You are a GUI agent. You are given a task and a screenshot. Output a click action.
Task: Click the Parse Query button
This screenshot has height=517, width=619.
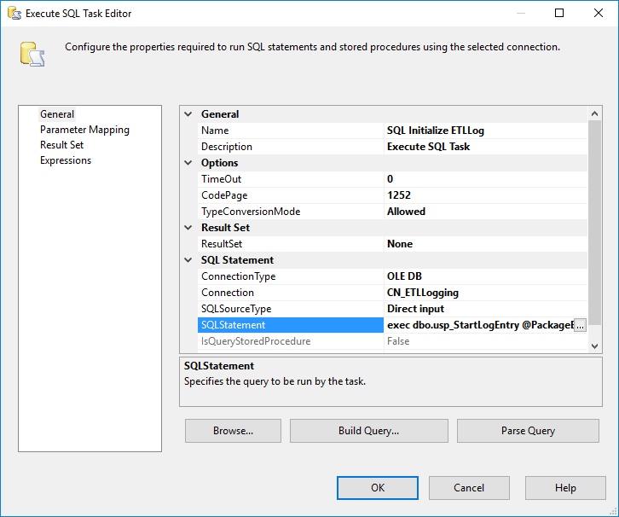(x=528, y=431)
